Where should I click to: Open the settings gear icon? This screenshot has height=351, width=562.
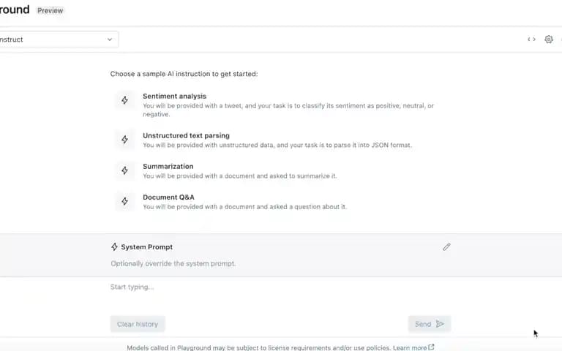(549, 39)
